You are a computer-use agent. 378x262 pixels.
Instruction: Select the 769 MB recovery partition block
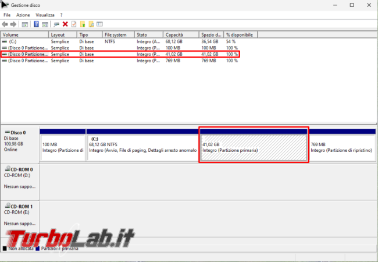[343, 145]
